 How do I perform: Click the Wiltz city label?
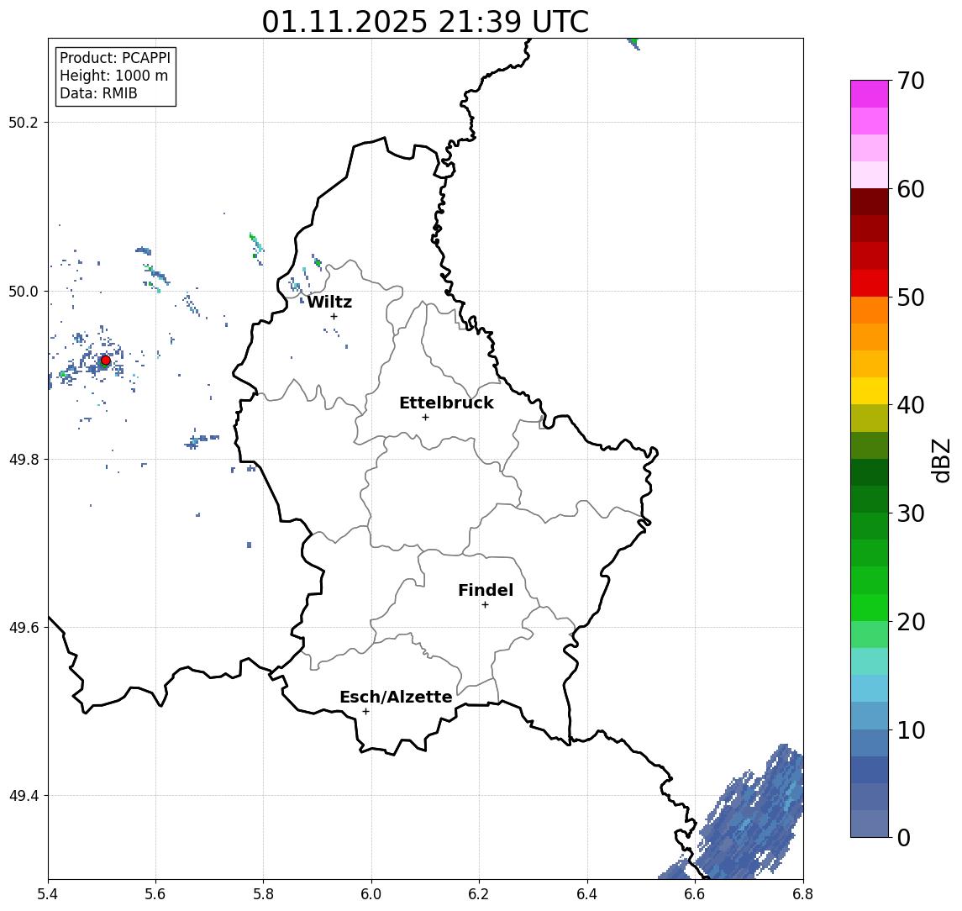coord(329,302)
